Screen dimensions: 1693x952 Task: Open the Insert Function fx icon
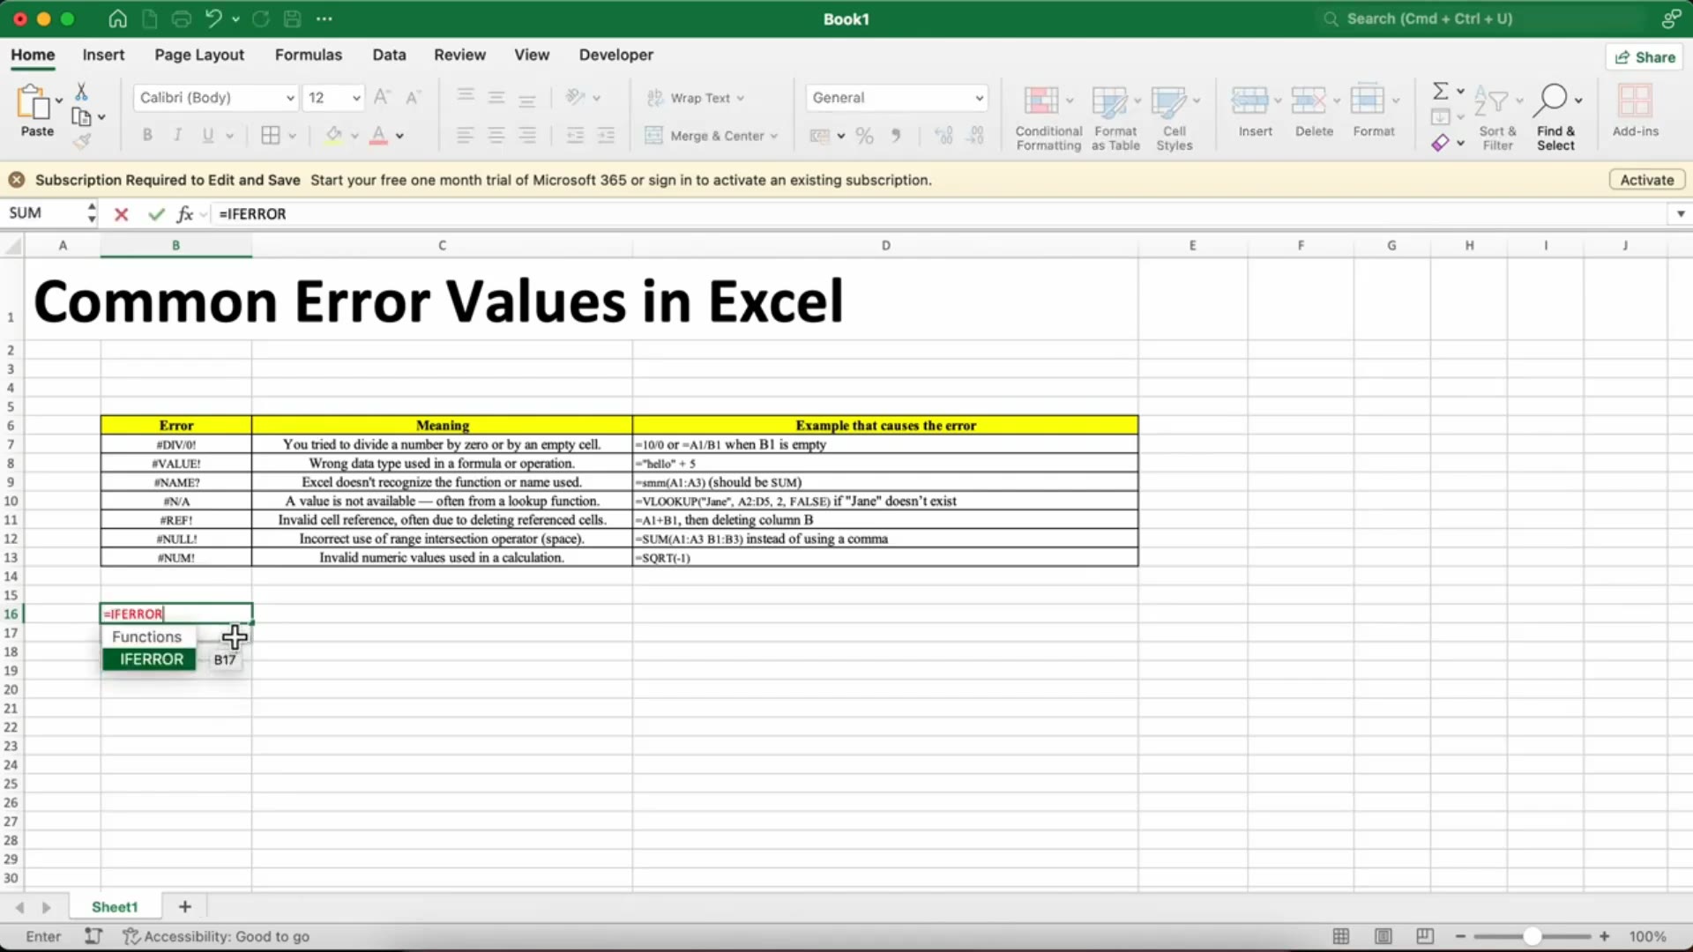point(184,214)
